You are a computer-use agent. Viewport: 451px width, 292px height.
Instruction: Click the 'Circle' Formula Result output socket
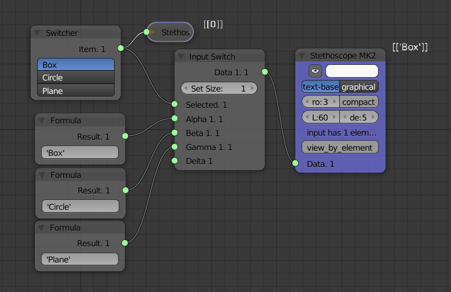tap(126, 190)
